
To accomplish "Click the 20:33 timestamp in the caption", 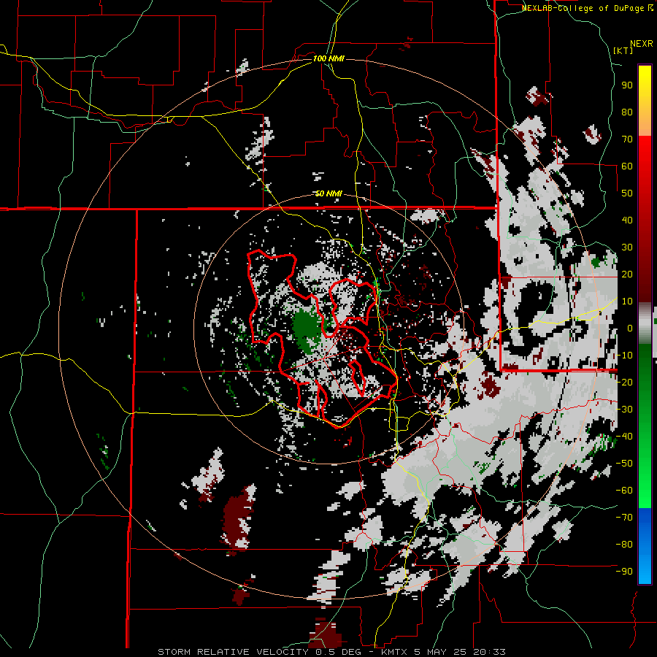I will (489, 652).
